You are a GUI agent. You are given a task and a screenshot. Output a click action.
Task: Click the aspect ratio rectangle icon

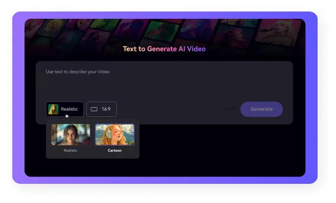pos(94,109)
